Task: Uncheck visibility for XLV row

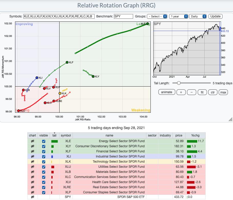Action: [x=43, y=182]
